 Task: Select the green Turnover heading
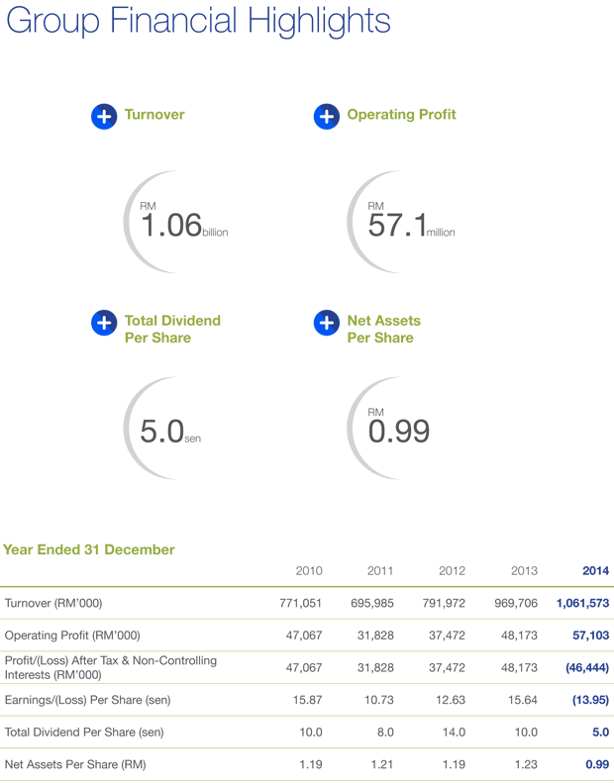[154, 115]
